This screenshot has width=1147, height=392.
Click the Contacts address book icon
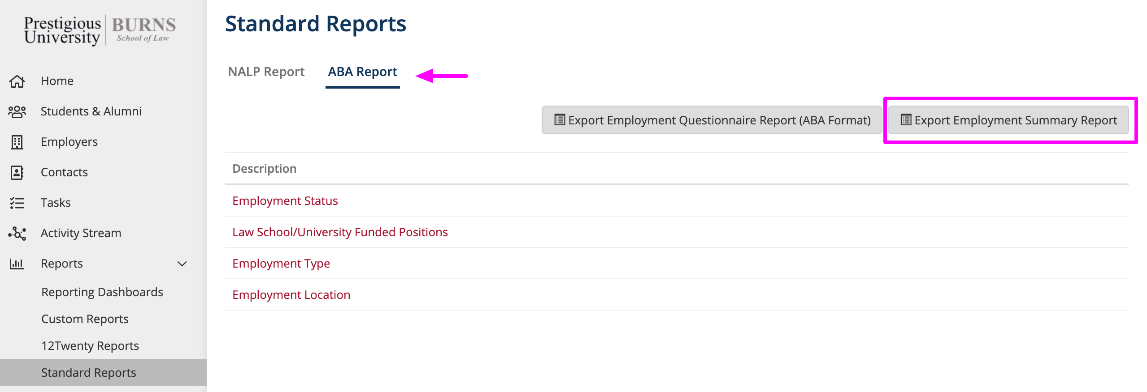coord(17,172)
